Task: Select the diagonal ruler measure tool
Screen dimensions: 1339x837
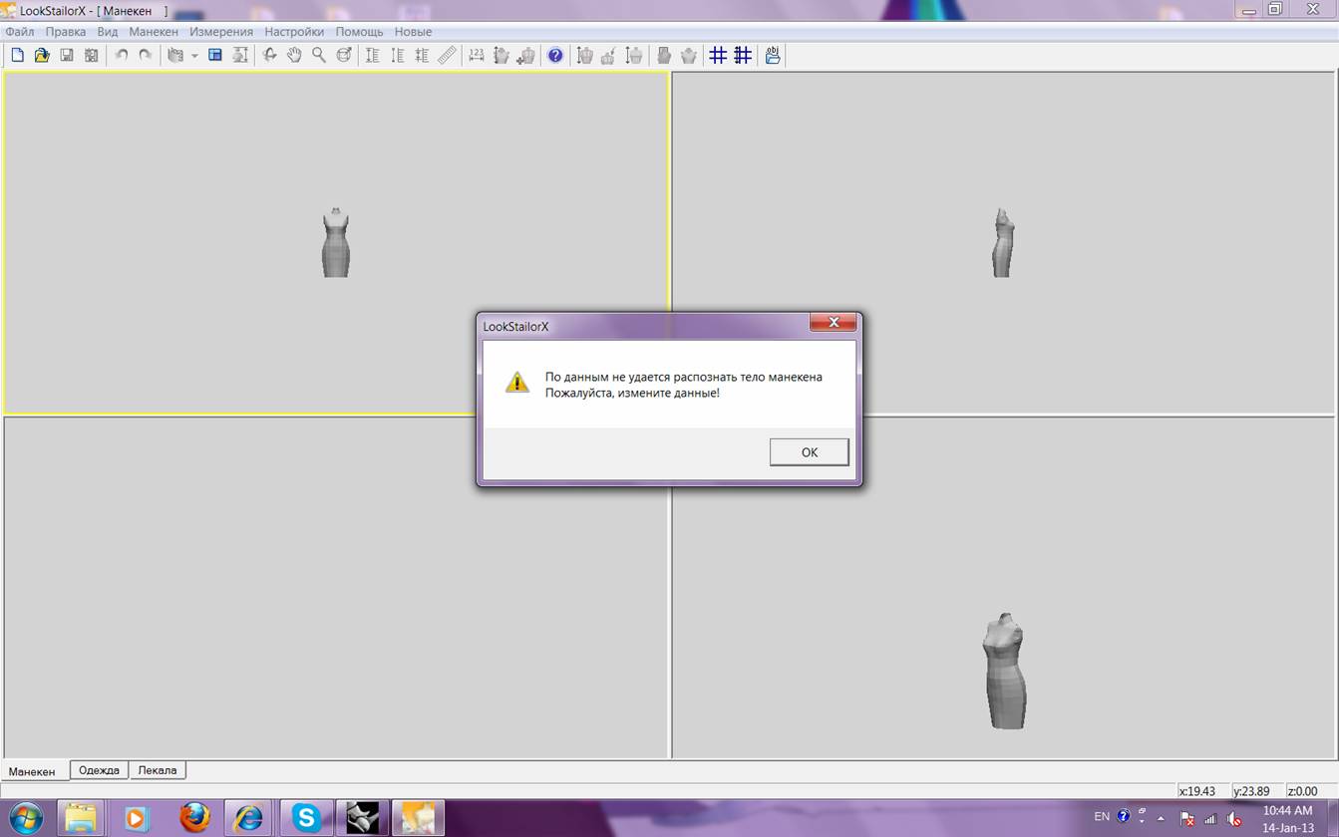Action: tap(447, 56)
